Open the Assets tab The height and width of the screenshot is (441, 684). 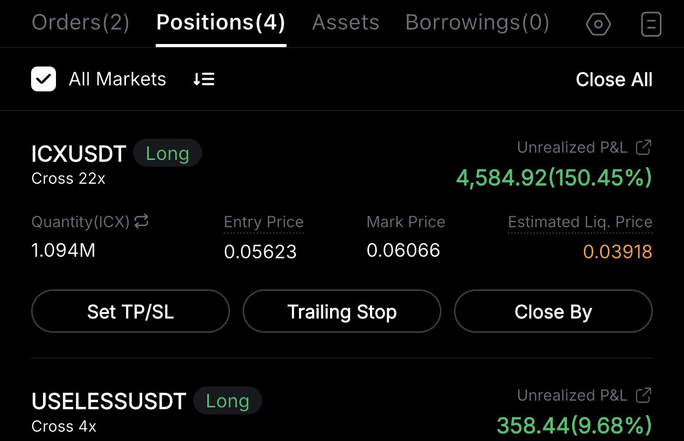tap(346, 23)
